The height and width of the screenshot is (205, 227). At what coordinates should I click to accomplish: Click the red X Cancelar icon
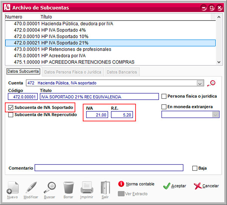[x=198, y=186]
